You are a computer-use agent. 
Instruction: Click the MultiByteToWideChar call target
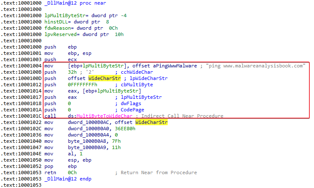pos(104,116)
